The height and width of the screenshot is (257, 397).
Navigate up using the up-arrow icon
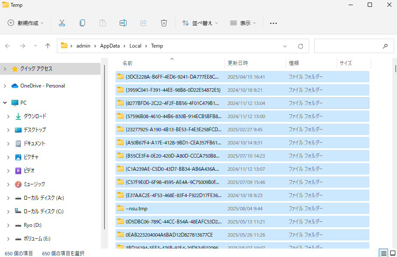(48, 45)
